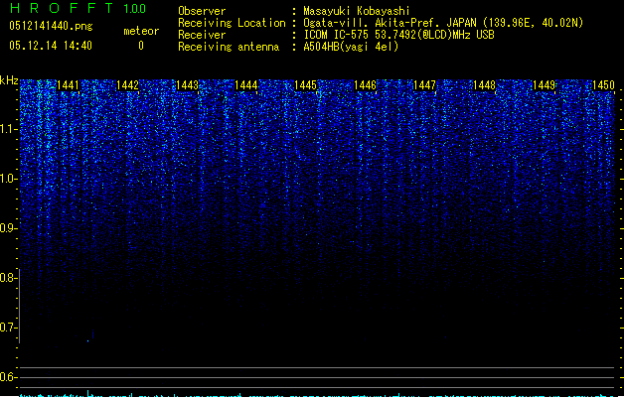Screen dimensions: 625x397
Task: Select the file name 0512141440.png
Action: [x=51, y=27]
